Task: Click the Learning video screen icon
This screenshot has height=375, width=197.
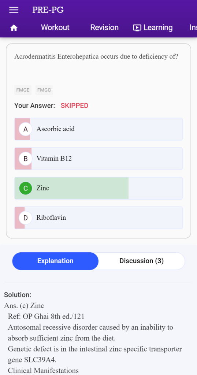Action: point(137,28)
